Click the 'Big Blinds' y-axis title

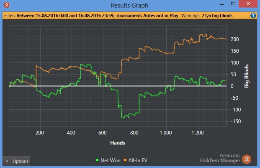[x=247, y=76]
